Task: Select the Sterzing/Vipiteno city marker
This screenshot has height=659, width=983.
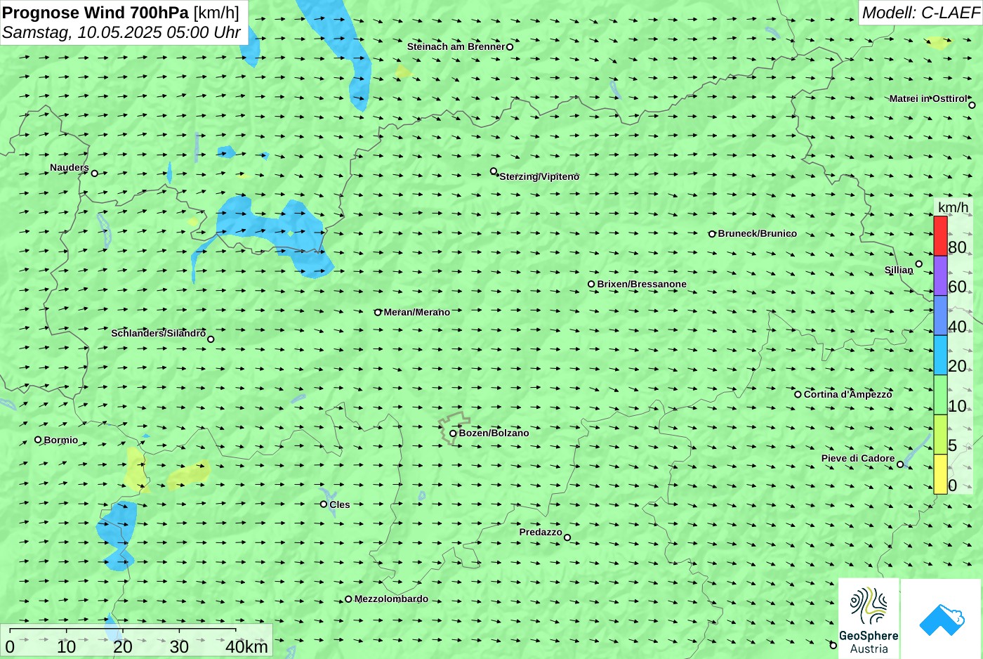Action: click(x=494, y=171)
